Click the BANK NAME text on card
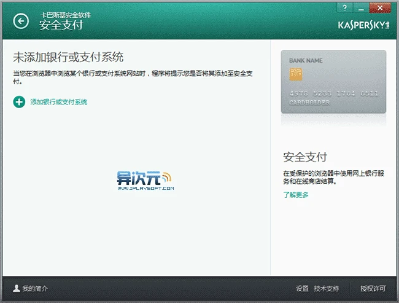Viewport: 399px width, 303px height. click(306, 61)
